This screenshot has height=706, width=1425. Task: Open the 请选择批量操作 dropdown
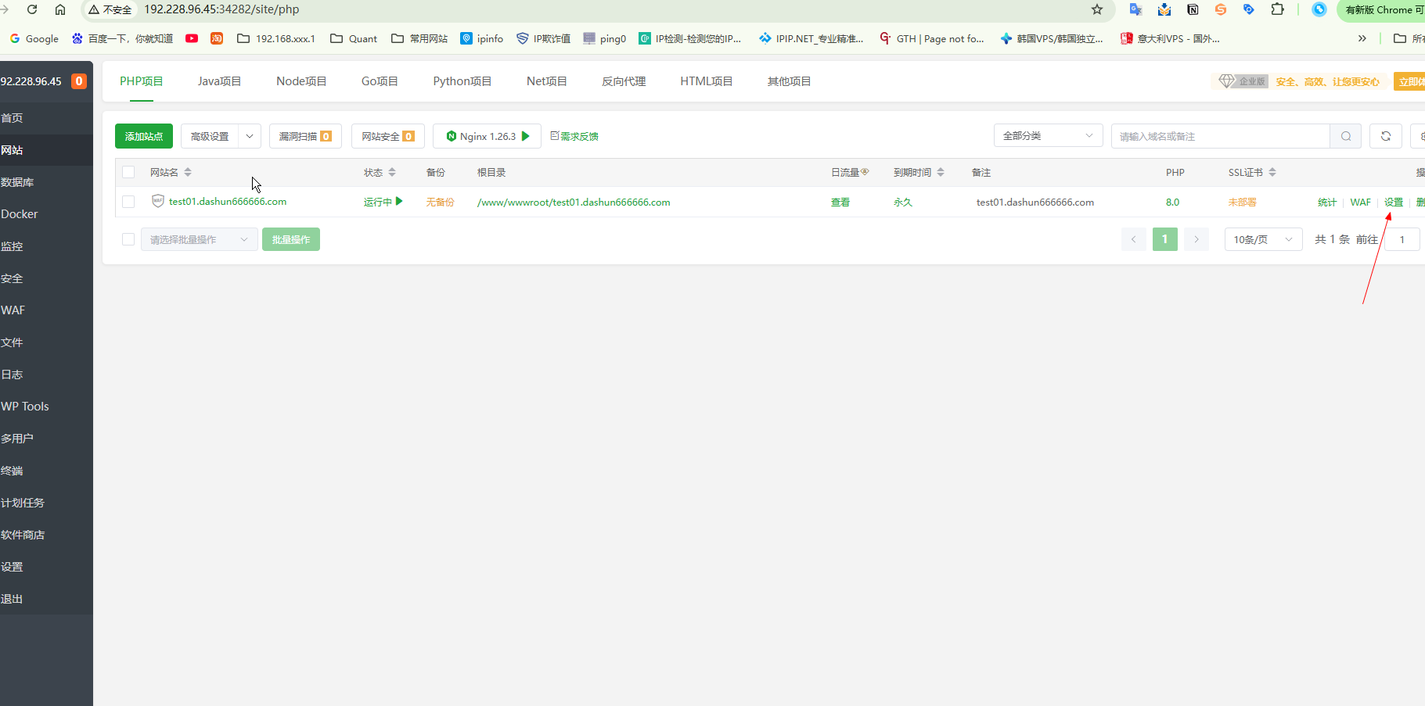click(200, 239)
